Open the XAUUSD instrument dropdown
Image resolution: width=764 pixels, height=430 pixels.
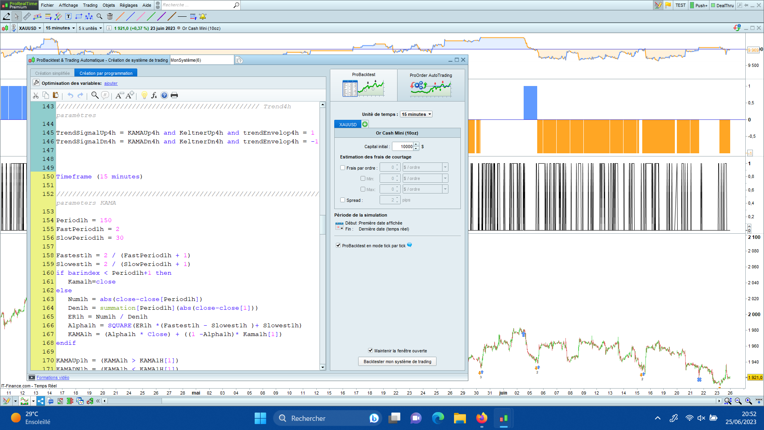point(30,28)
